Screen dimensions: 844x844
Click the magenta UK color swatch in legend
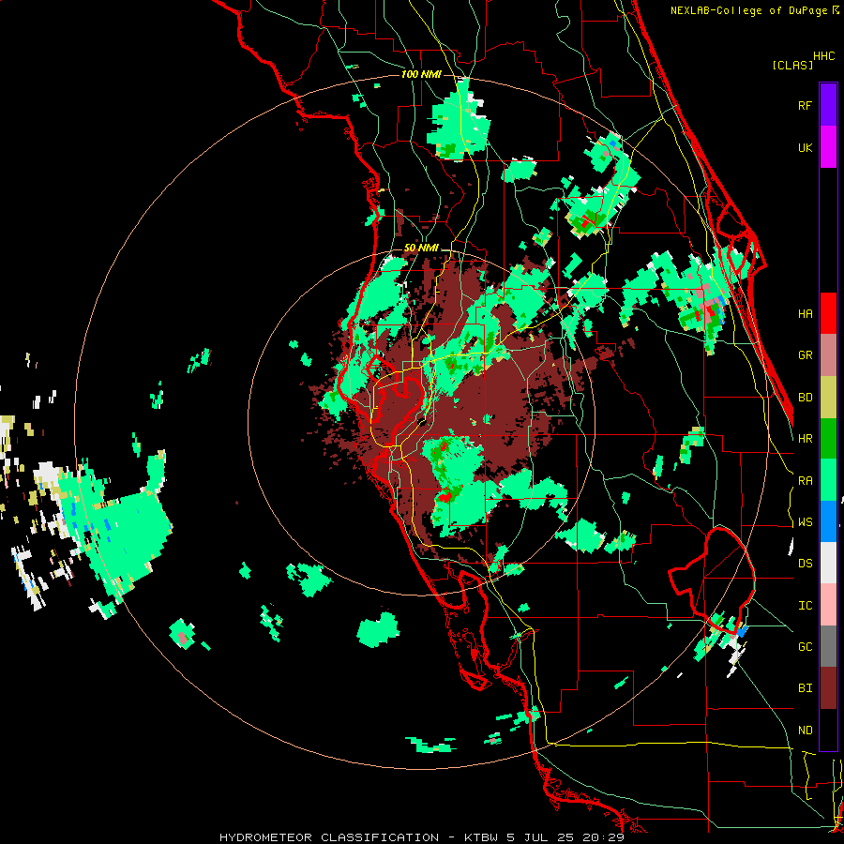click(x=828, y=147)
